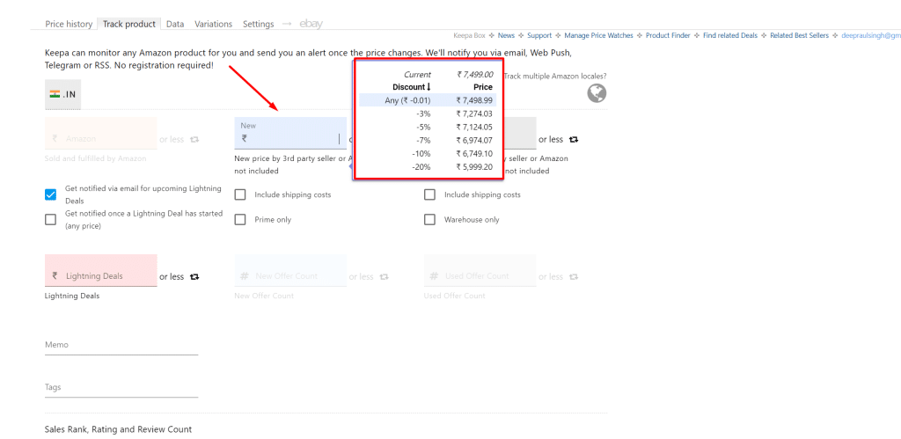Enable notification once a Lightning Deal has started
This screenshot has height=439, width=901.
(x=51, y=219)
